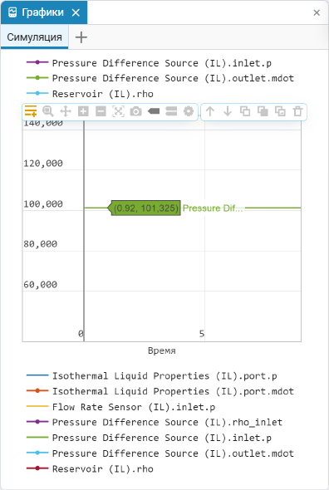Toggle top legend Reservoir (IL).rho
The image size is (329, 490).
[90, 94]
